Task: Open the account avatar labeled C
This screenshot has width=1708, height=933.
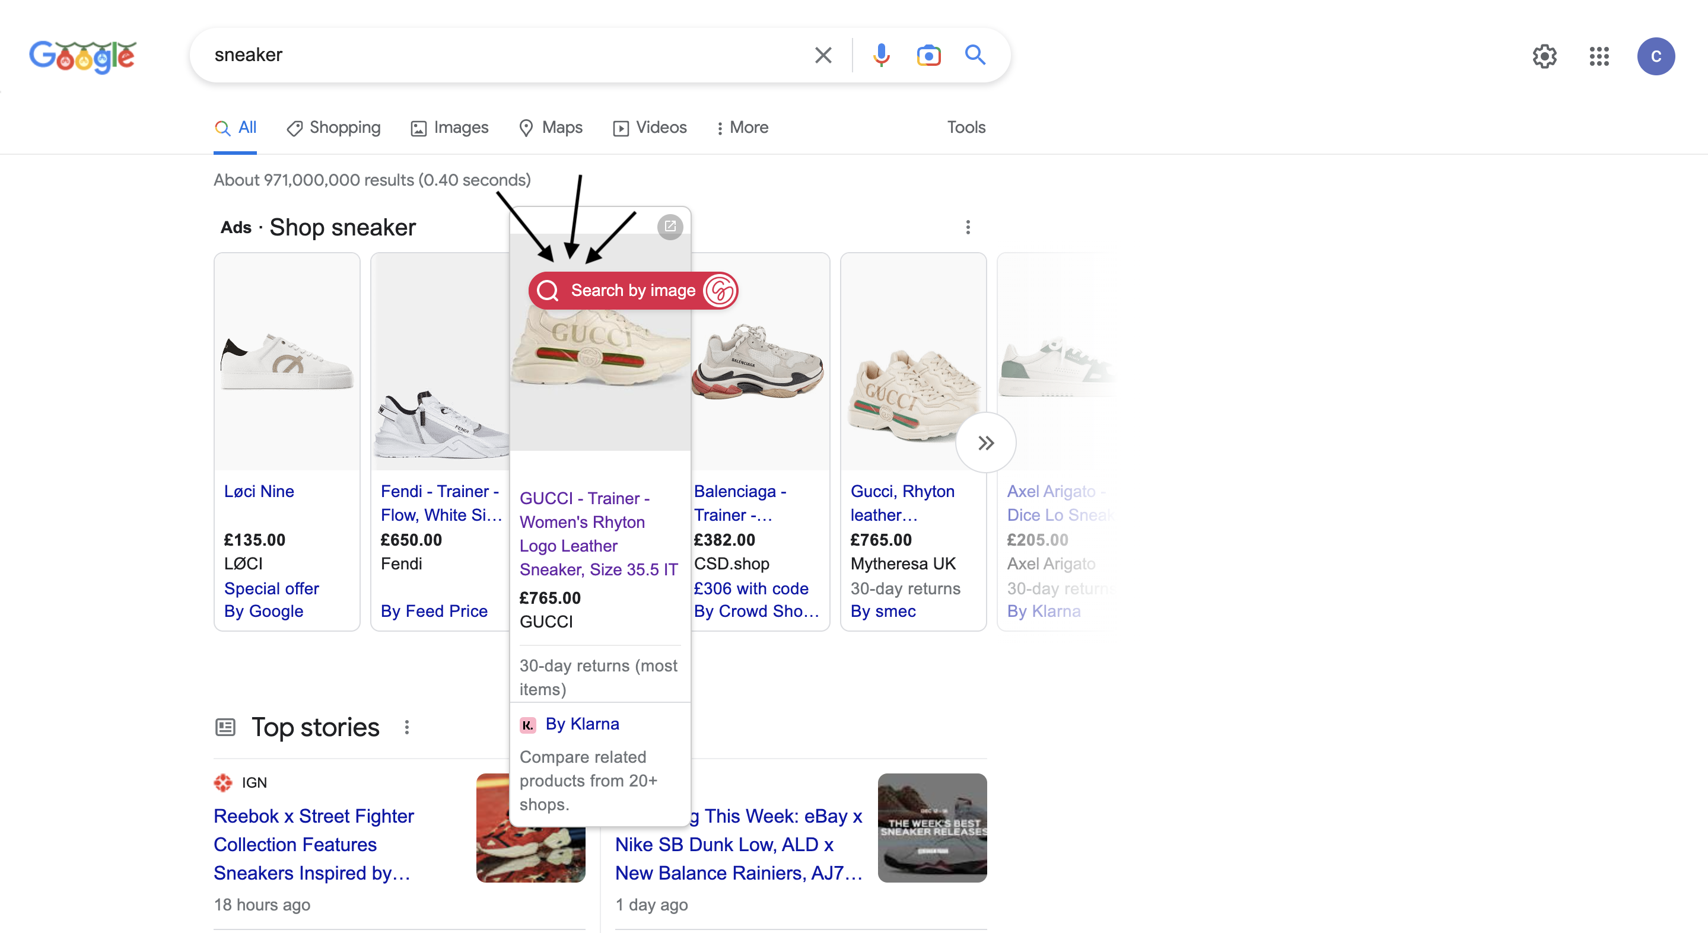Action: tap(1656, 56)
